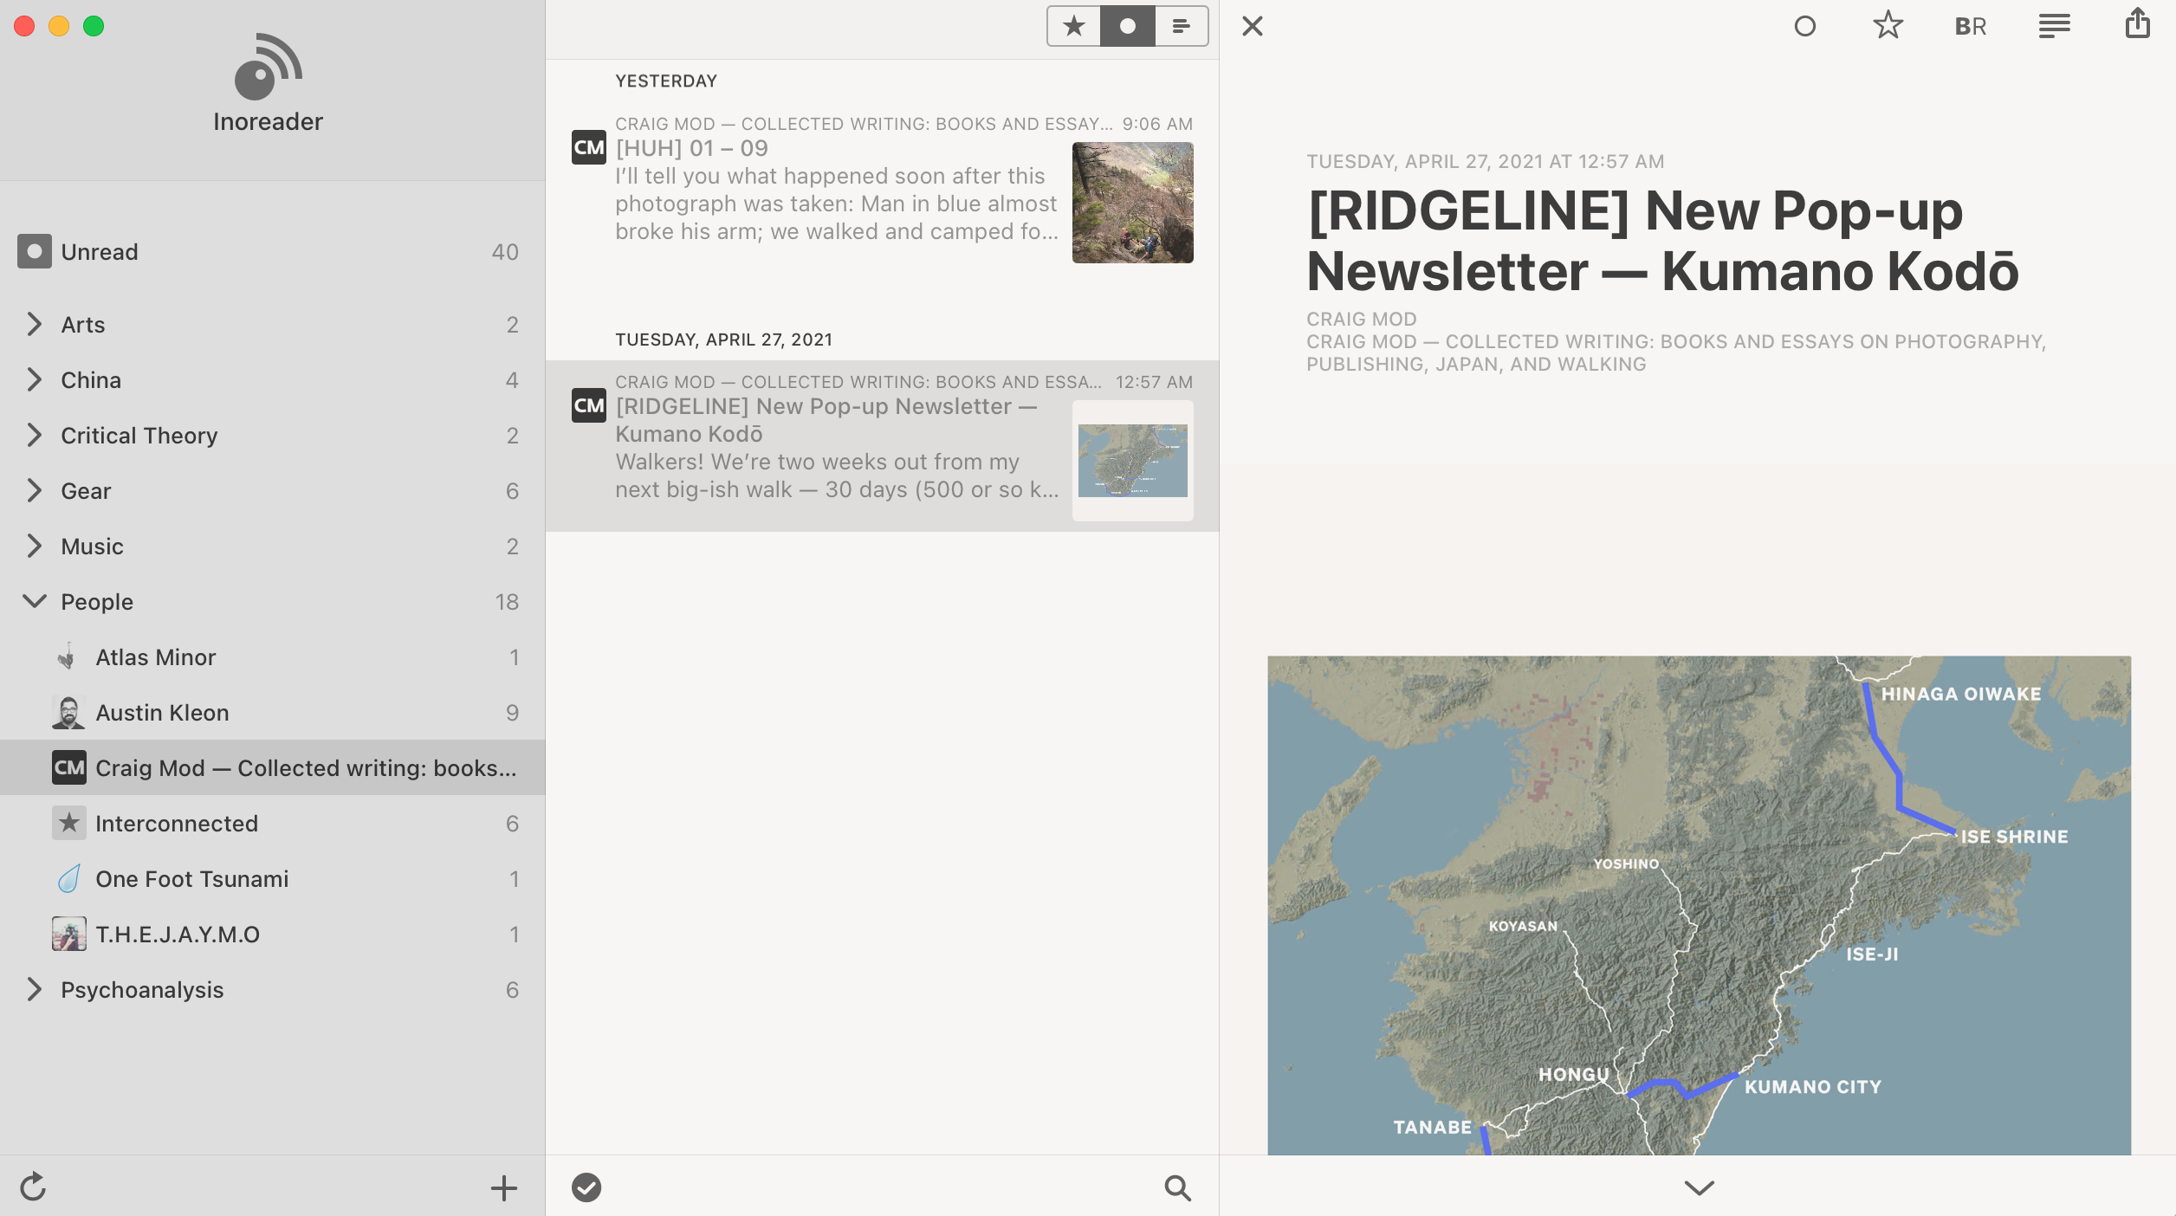Viewport: 2176px width, 1216px height.
Task: Open the One Foot Tsunami feed
Action: point(272,878)
